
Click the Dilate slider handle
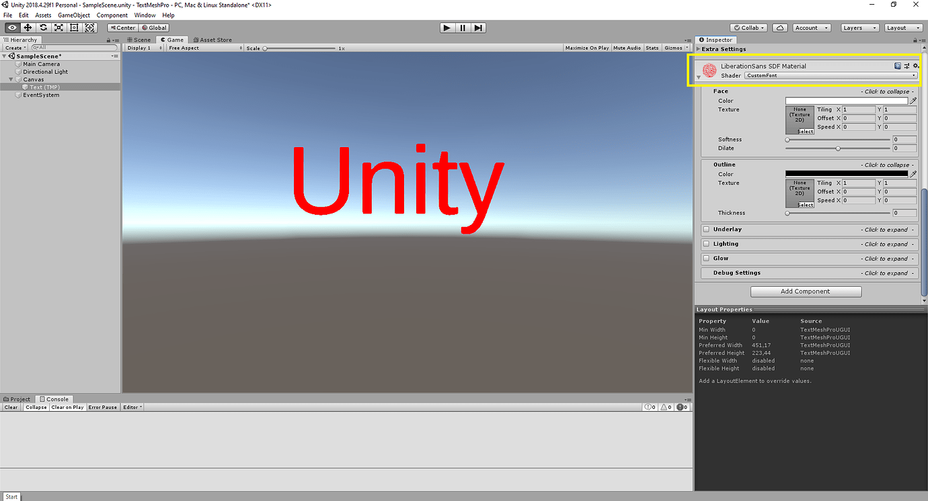838,148
